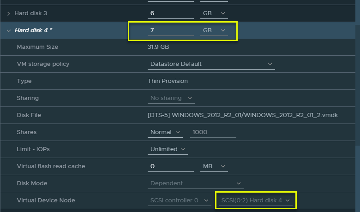Image resolution: width=360 pixels, height=212 pixels.
Task: Open the Shares Normal dropdown
Action: click(x=166, y=132)
